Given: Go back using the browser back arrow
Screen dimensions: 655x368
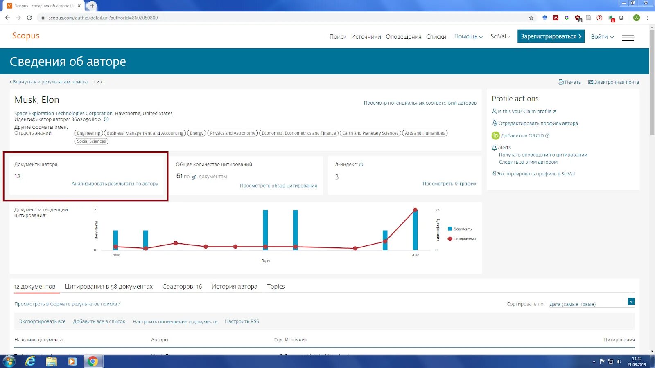Looking at the screenshot, I should [x=7, y=18].
